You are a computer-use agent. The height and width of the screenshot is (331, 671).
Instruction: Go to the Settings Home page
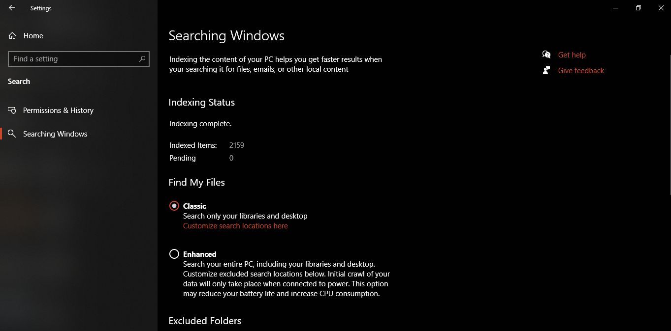[33, 35]
